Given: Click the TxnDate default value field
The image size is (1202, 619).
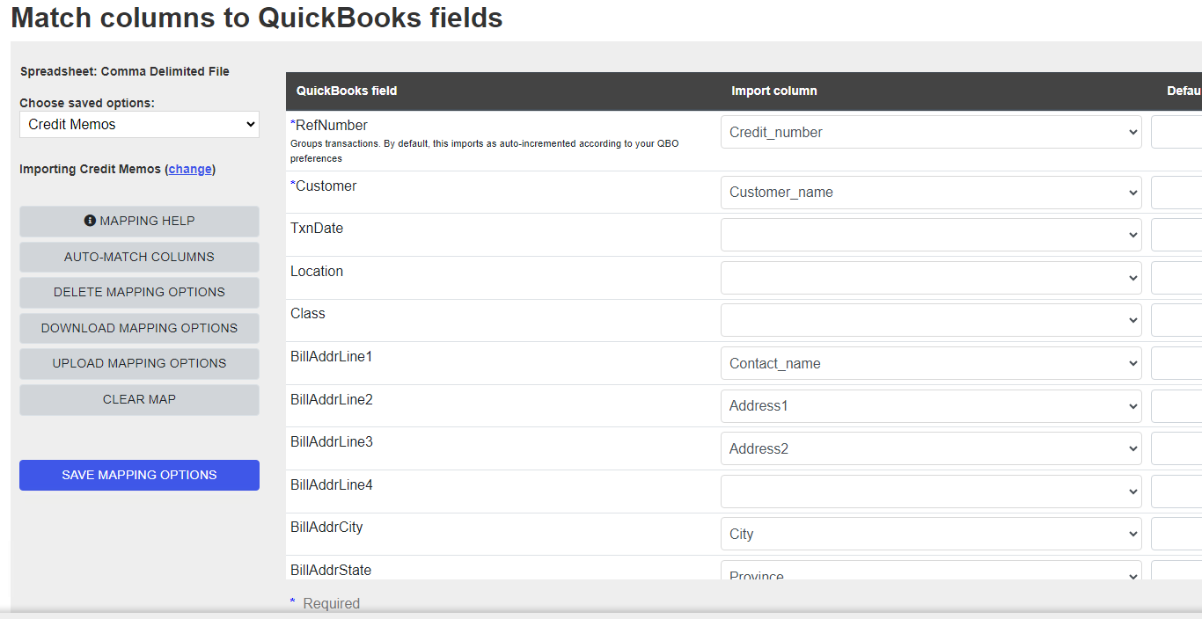Looking at the screenshot, I should [1176, 235].
